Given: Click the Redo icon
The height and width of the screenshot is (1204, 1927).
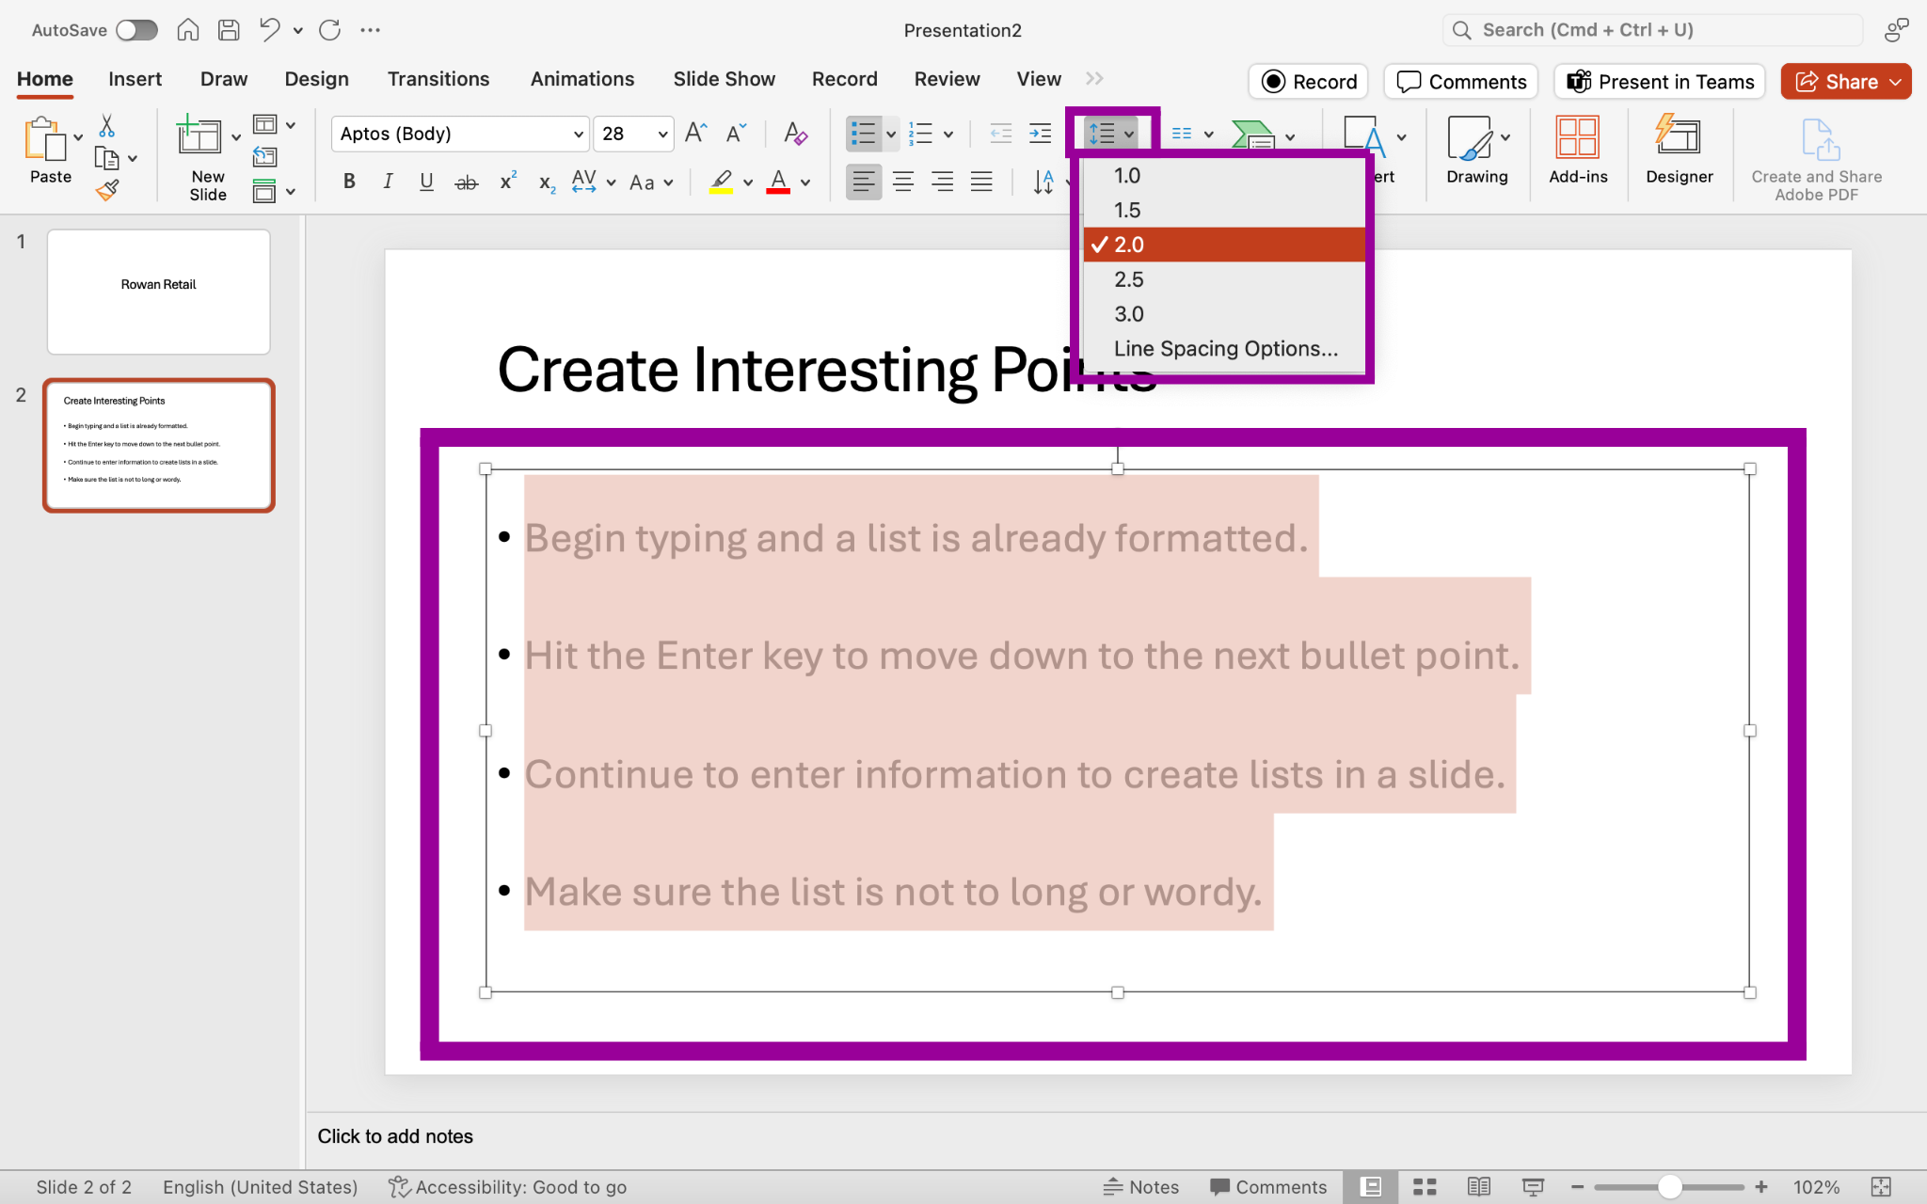Looking at the screenshot, I should coord(329,30).
